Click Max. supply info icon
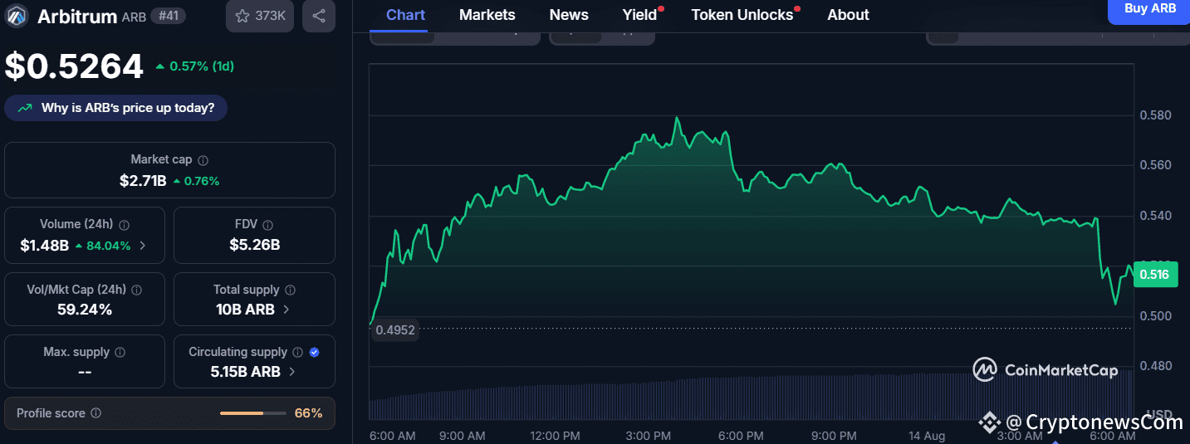 point(120,353)
